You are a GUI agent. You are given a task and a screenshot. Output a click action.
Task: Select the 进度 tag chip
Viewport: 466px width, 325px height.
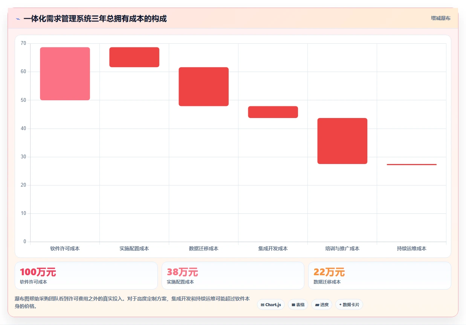322,305
